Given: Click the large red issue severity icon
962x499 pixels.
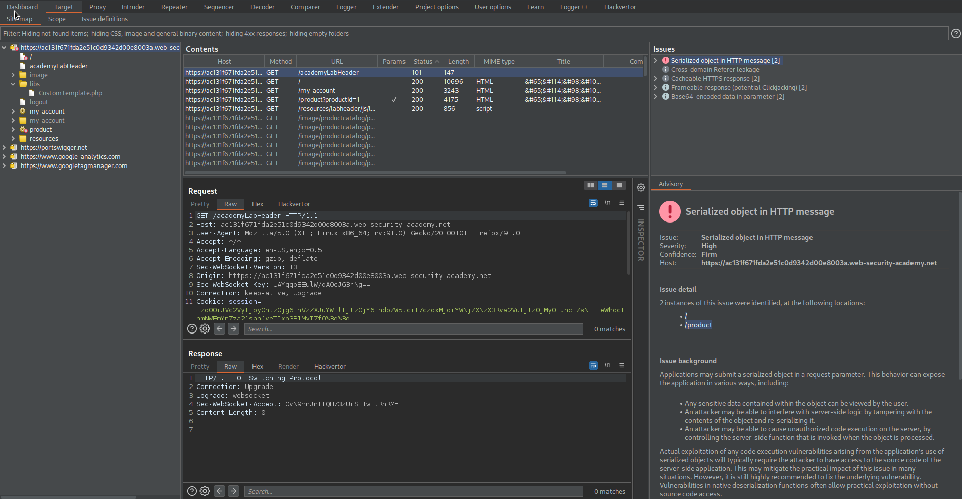Looking at the screenshot, I should [670, 212].
